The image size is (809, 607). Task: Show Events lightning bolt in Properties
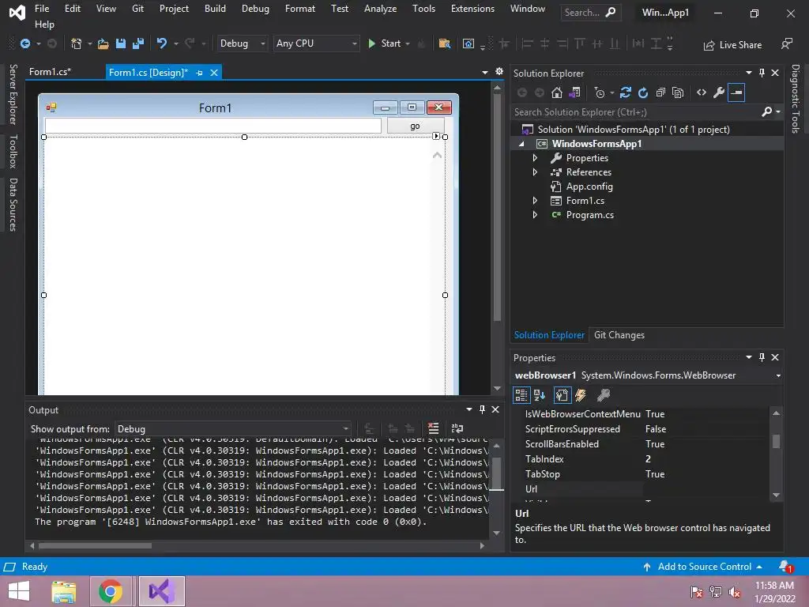point(581,395)
